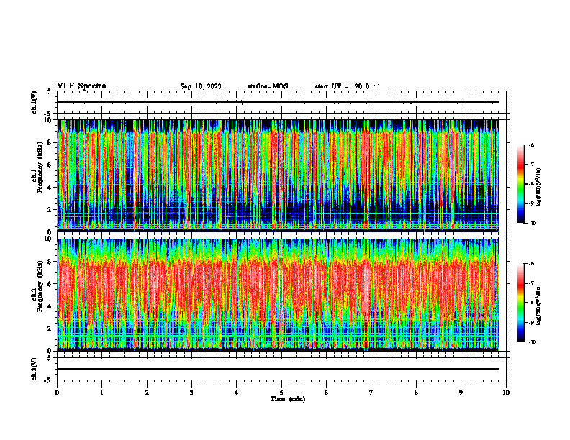570x440 pixels.
Task: Click the "7" tick on the time axis
Action: point(371,393)
